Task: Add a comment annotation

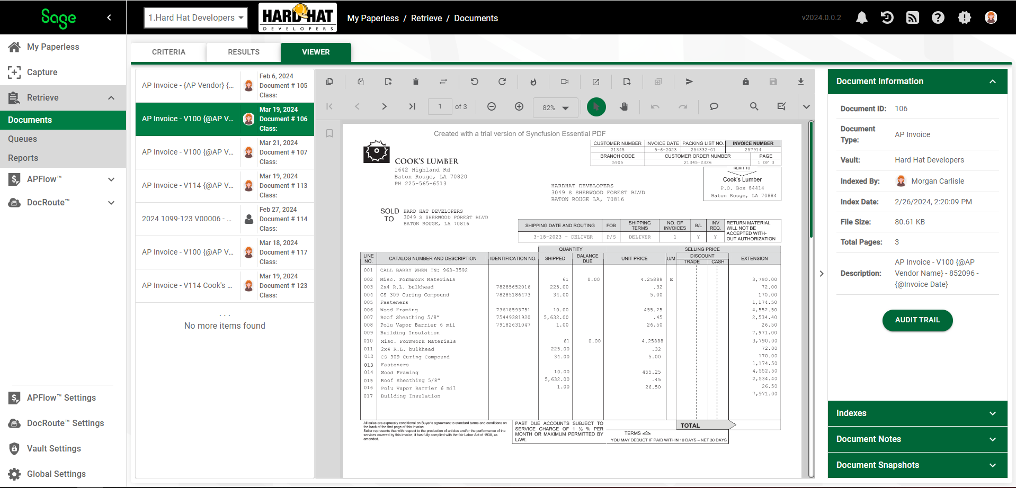Action: (714, 106)
